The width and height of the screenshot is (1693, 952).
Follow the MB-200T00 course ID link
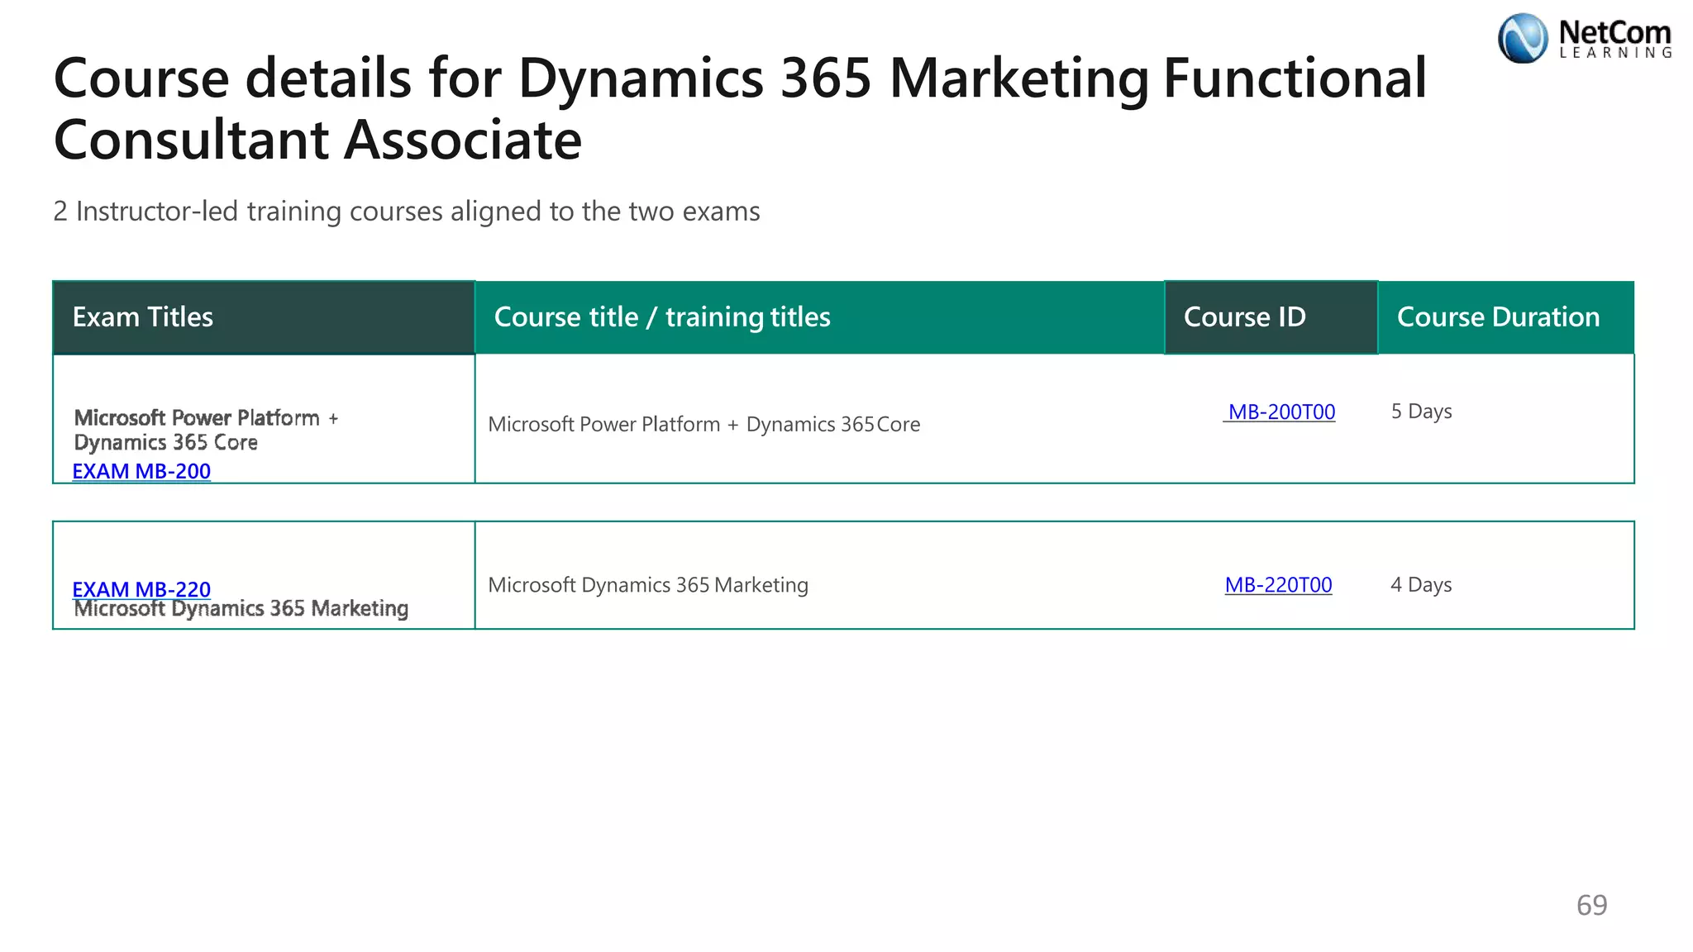[x=1280, y=412]
